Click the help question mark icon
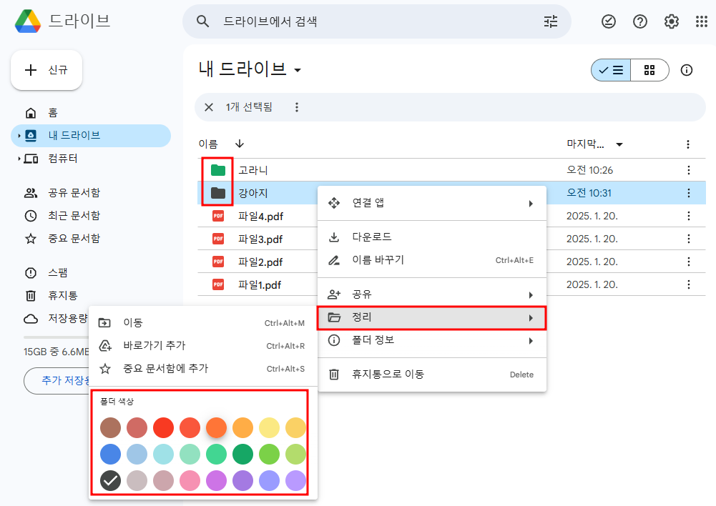This screenshot has width=716, height=506. pyautogui.click(x=639, y=22)
